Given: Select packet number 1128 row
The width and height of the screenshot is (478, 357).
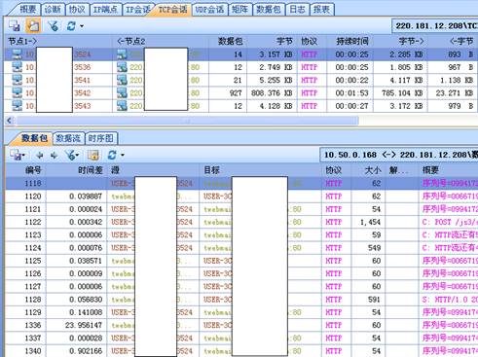Looking at the screenshot, I should point(241,300).
